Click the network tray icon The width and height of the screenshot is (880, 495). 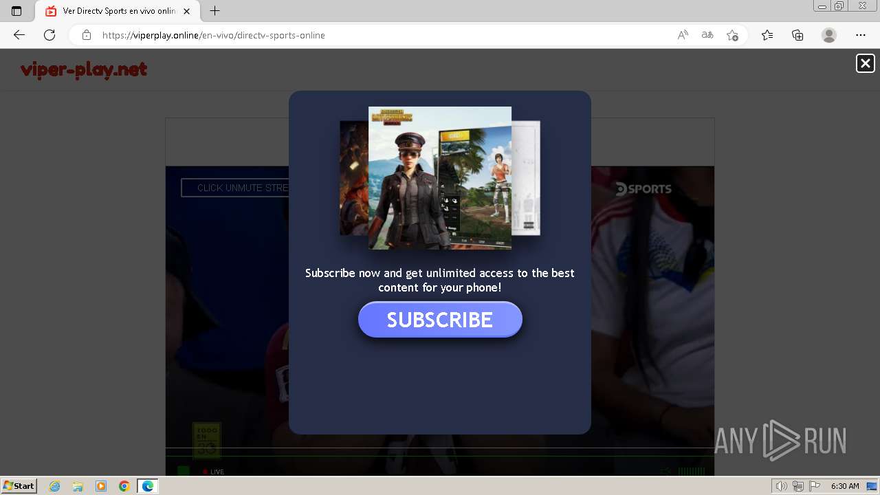coord(797,486)
